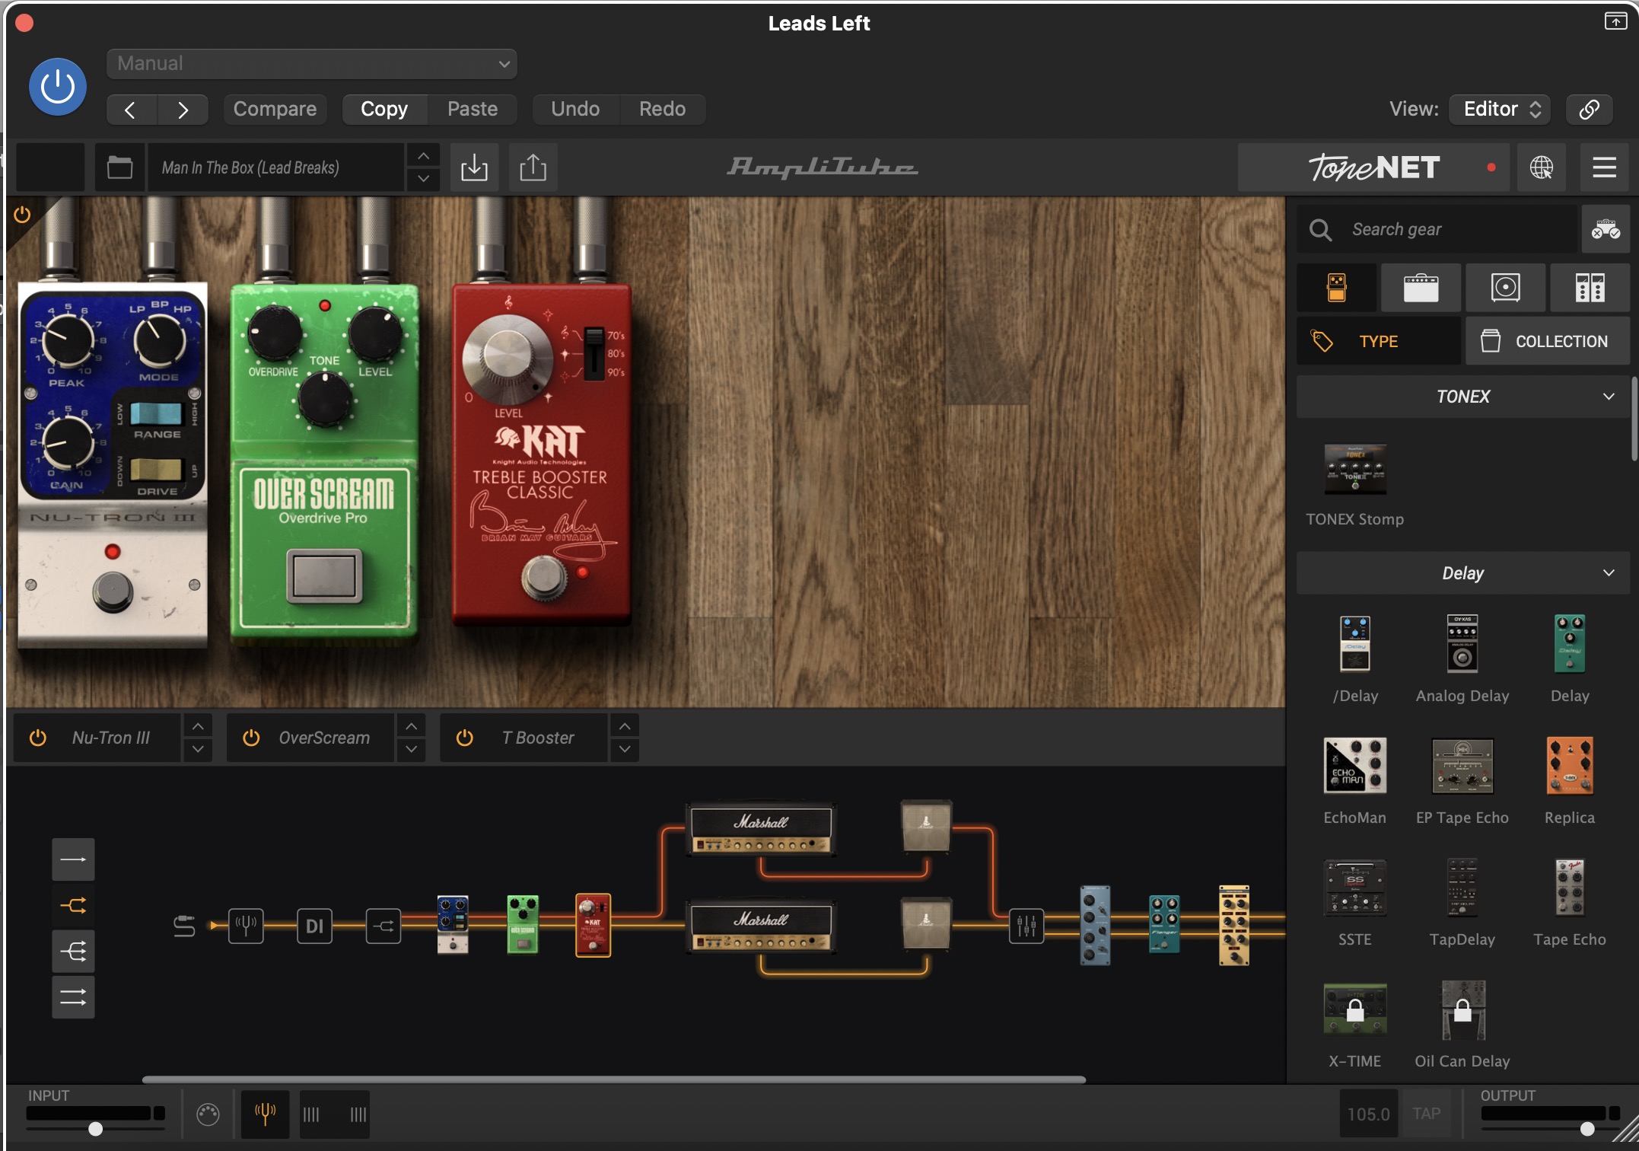This screenshot has height=1151, width=1639.
Task: Toggle the Nu-Tron III slot power
Action: 37,738
